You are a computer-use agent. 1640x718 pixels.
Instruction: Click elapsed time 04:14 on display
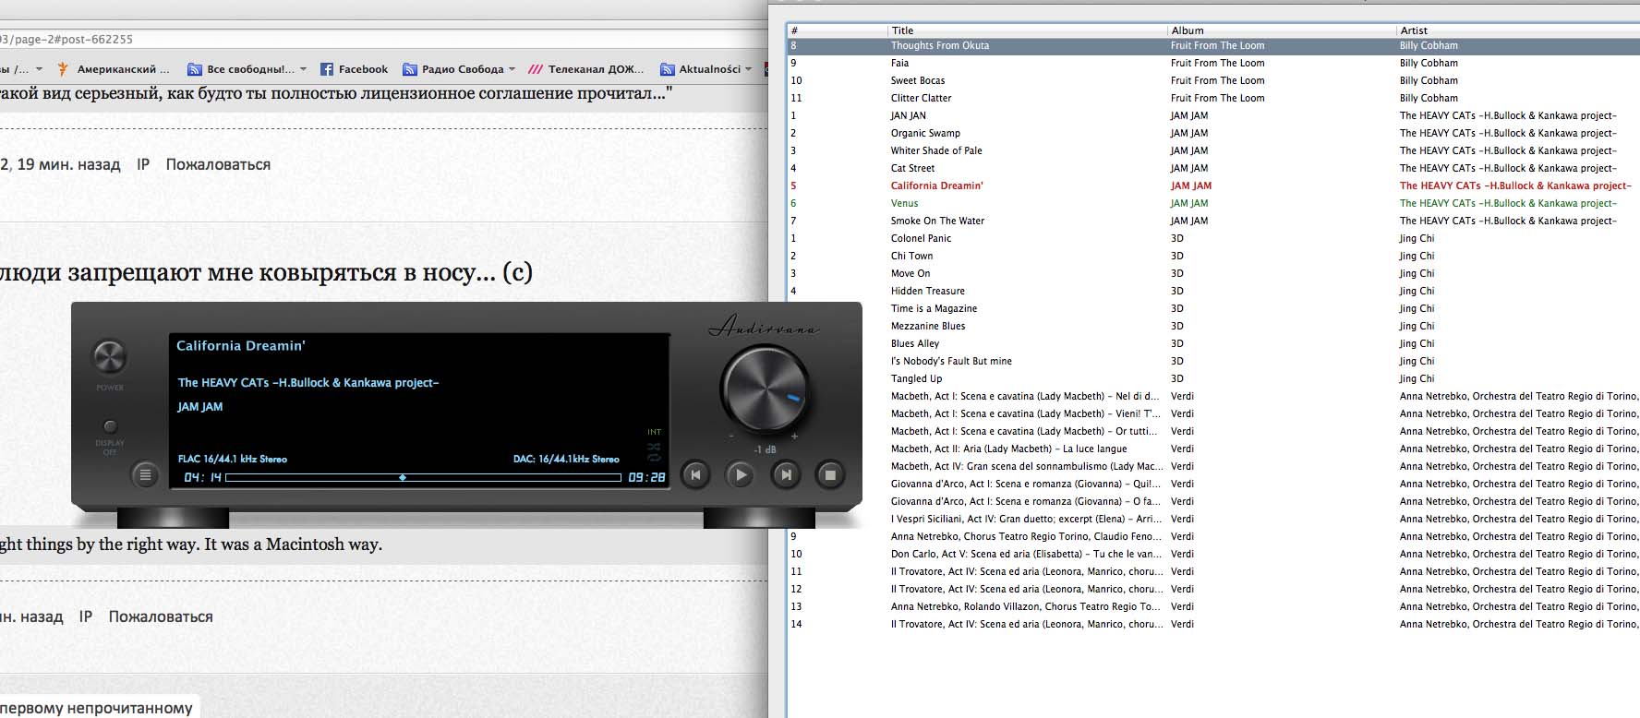202,477
